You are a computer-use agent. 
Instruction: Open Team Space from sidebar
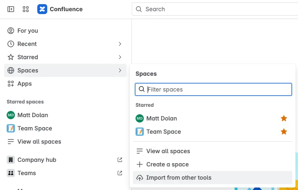tap(65, 128)
